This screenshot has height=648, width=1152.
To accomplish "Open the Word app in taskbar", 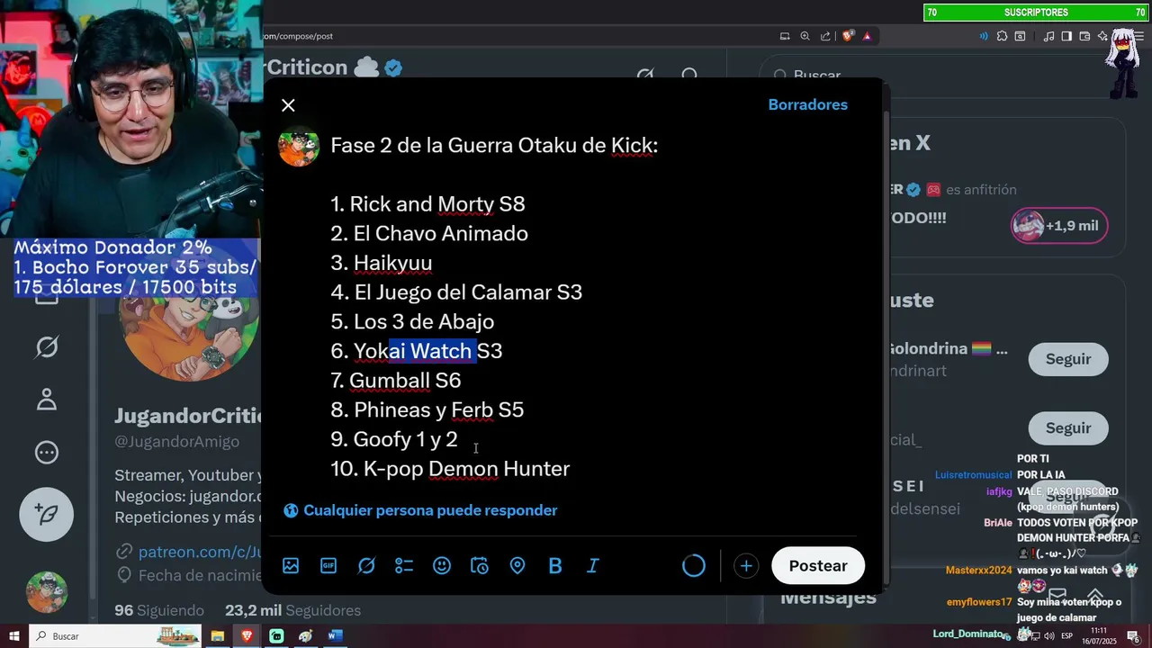I will [x=335, y=636].
